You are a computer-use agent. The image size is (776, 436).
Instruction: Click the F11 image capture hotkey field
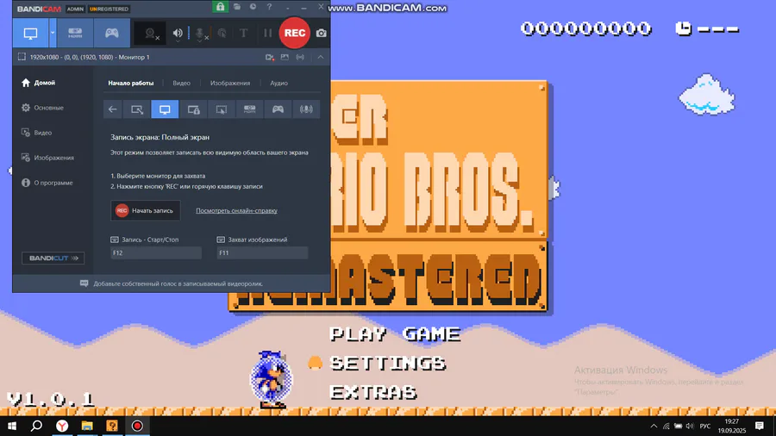pyautogui.click(x=262, y=253)
